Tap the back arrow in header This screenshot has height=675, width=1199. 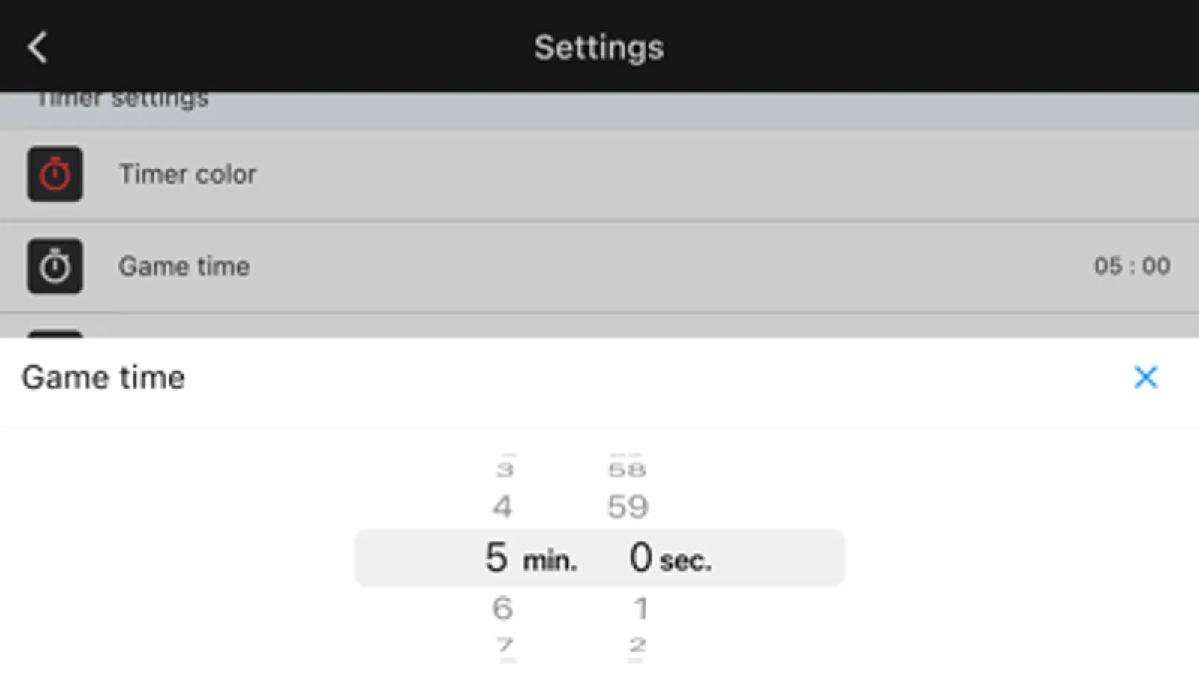[x=37, y=47]
